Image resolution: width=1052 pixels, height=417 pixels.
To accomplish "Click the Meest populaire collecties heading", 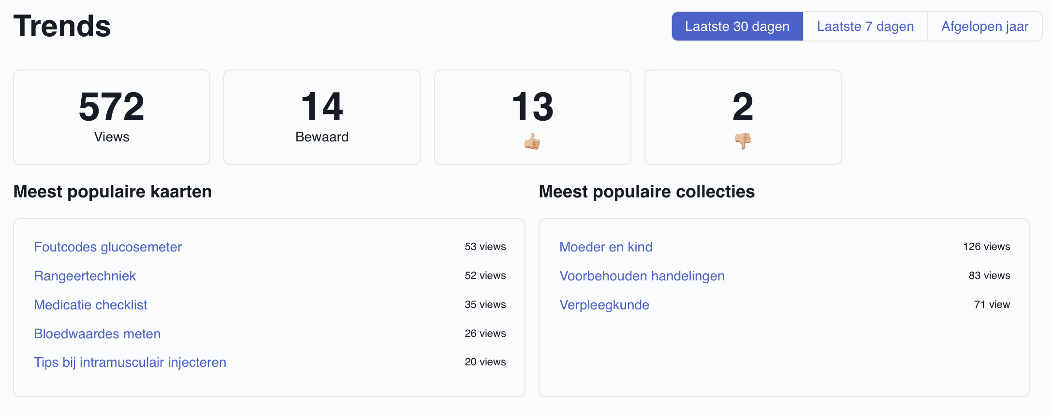I will (x=647, y=192).
